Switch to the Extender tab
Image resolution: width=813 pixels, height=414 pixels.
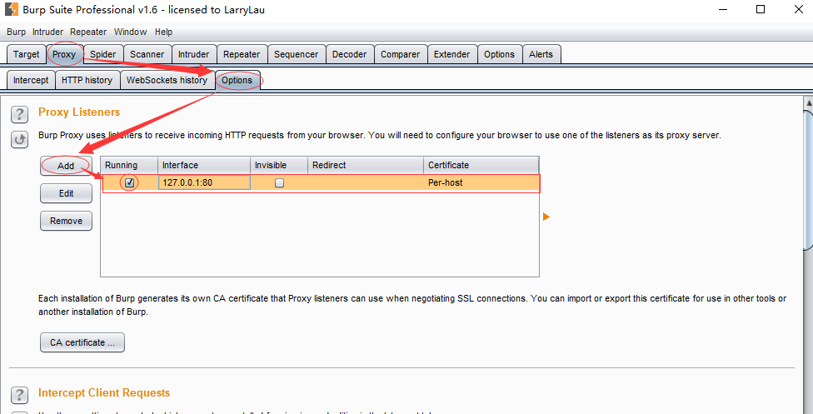tap(452, 54)
